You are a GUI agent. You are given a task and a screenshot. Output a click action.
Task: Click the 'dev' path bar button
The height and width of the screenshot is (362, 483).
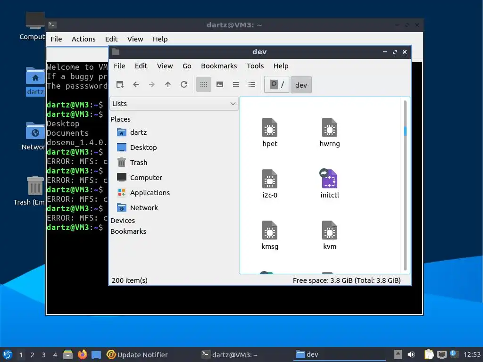(301, 85)
